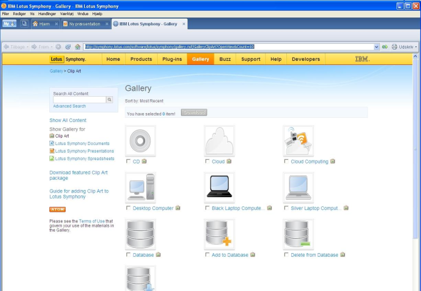This screenshot has width=421, height=291.
Task: Open the Terms of Use link
Action: [x=91, y=221]
